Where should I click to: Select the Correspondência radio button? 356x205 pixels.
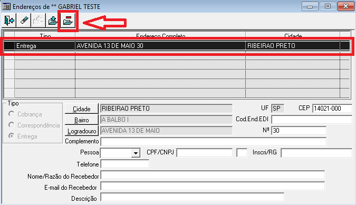point(12,125)
